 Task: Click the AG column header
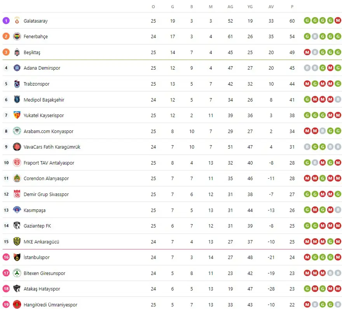(230, 7)
